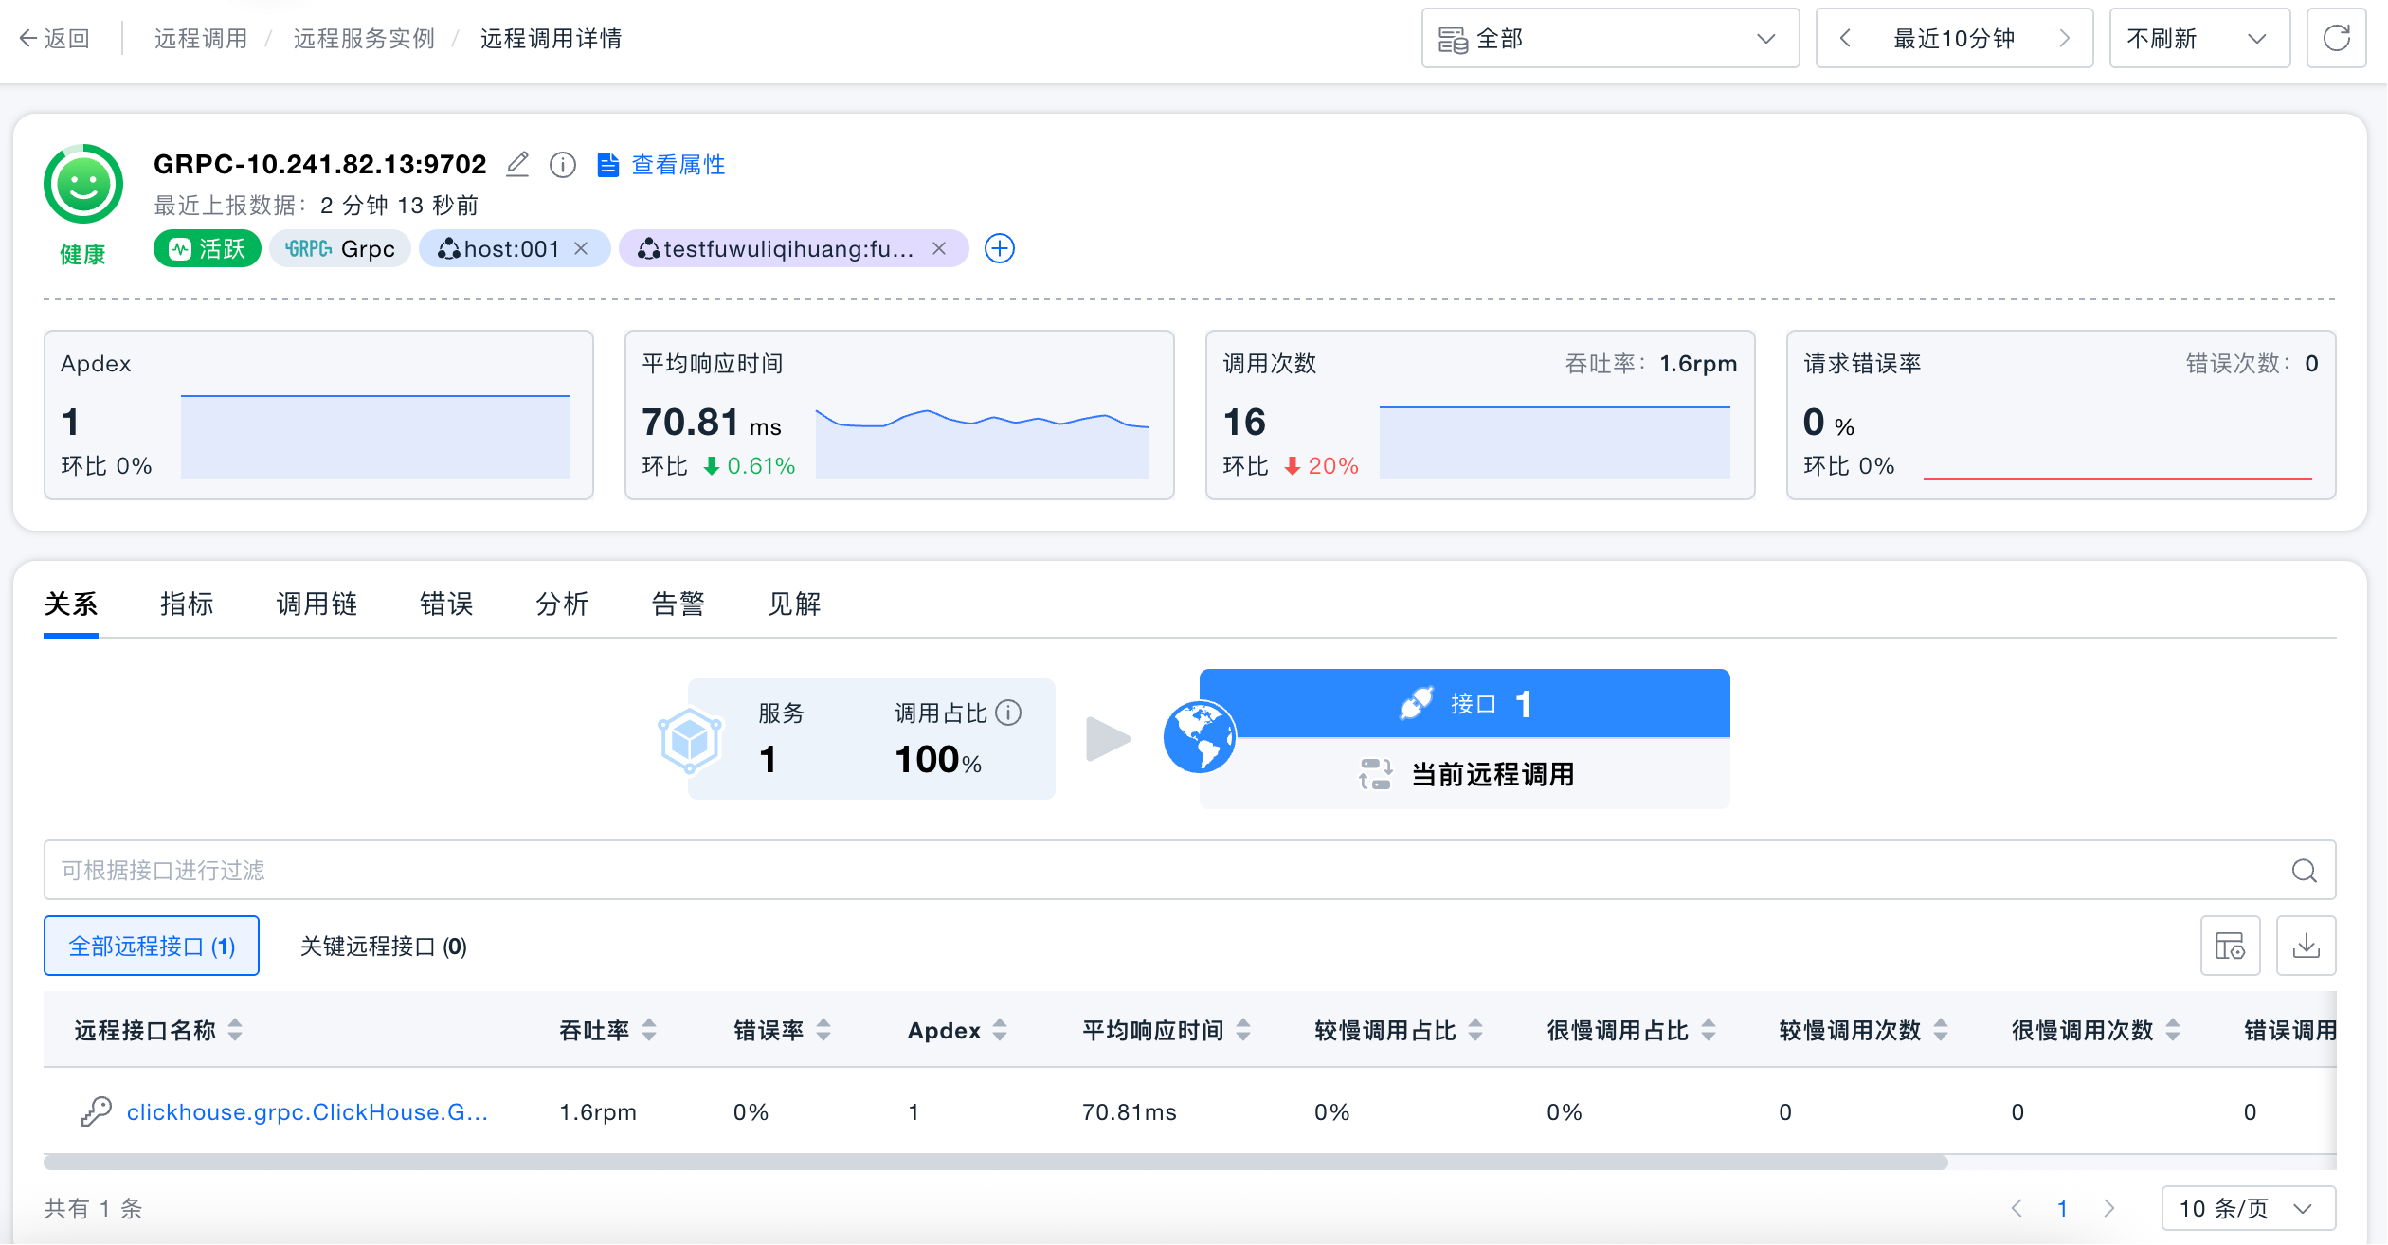Image resolution: width=2388 pixels, height=1245 pixels.
Task: Switch to the 见解 tab
Action: 794,604
